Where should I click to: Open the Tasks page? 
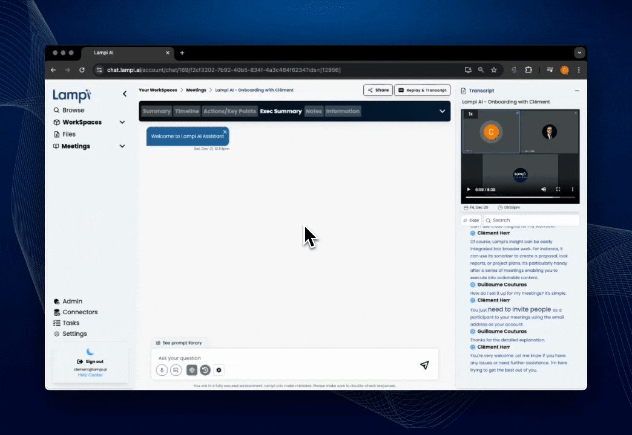point(67,323)
